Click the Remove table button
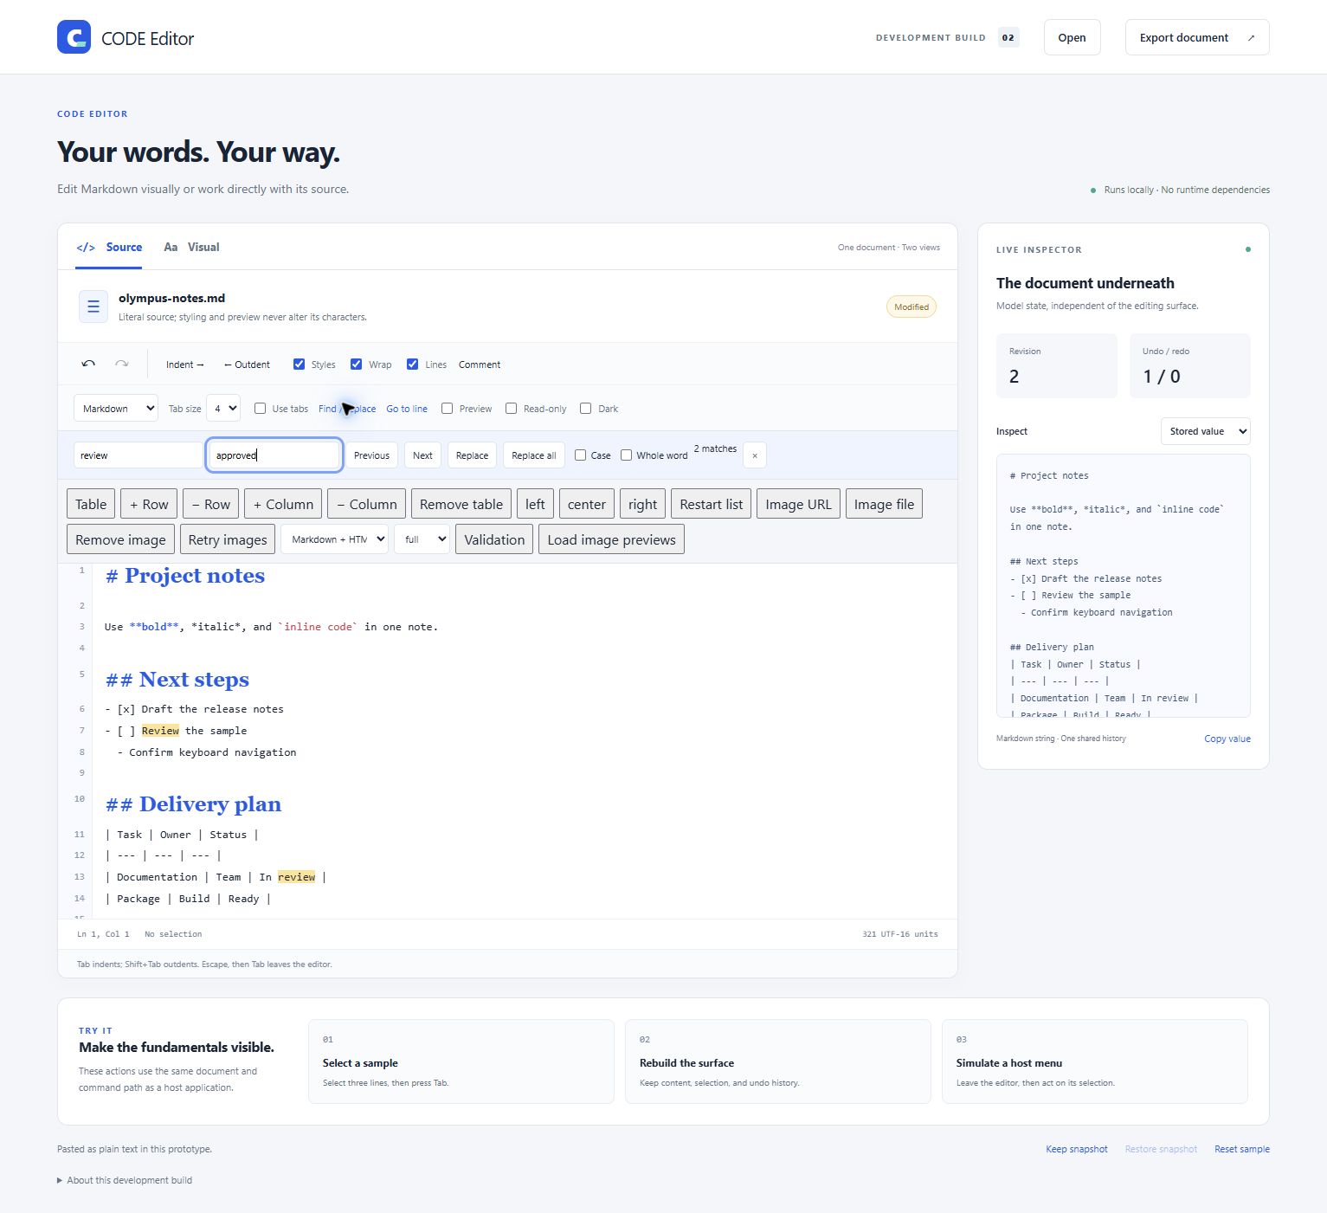 [x=461, y=504]
